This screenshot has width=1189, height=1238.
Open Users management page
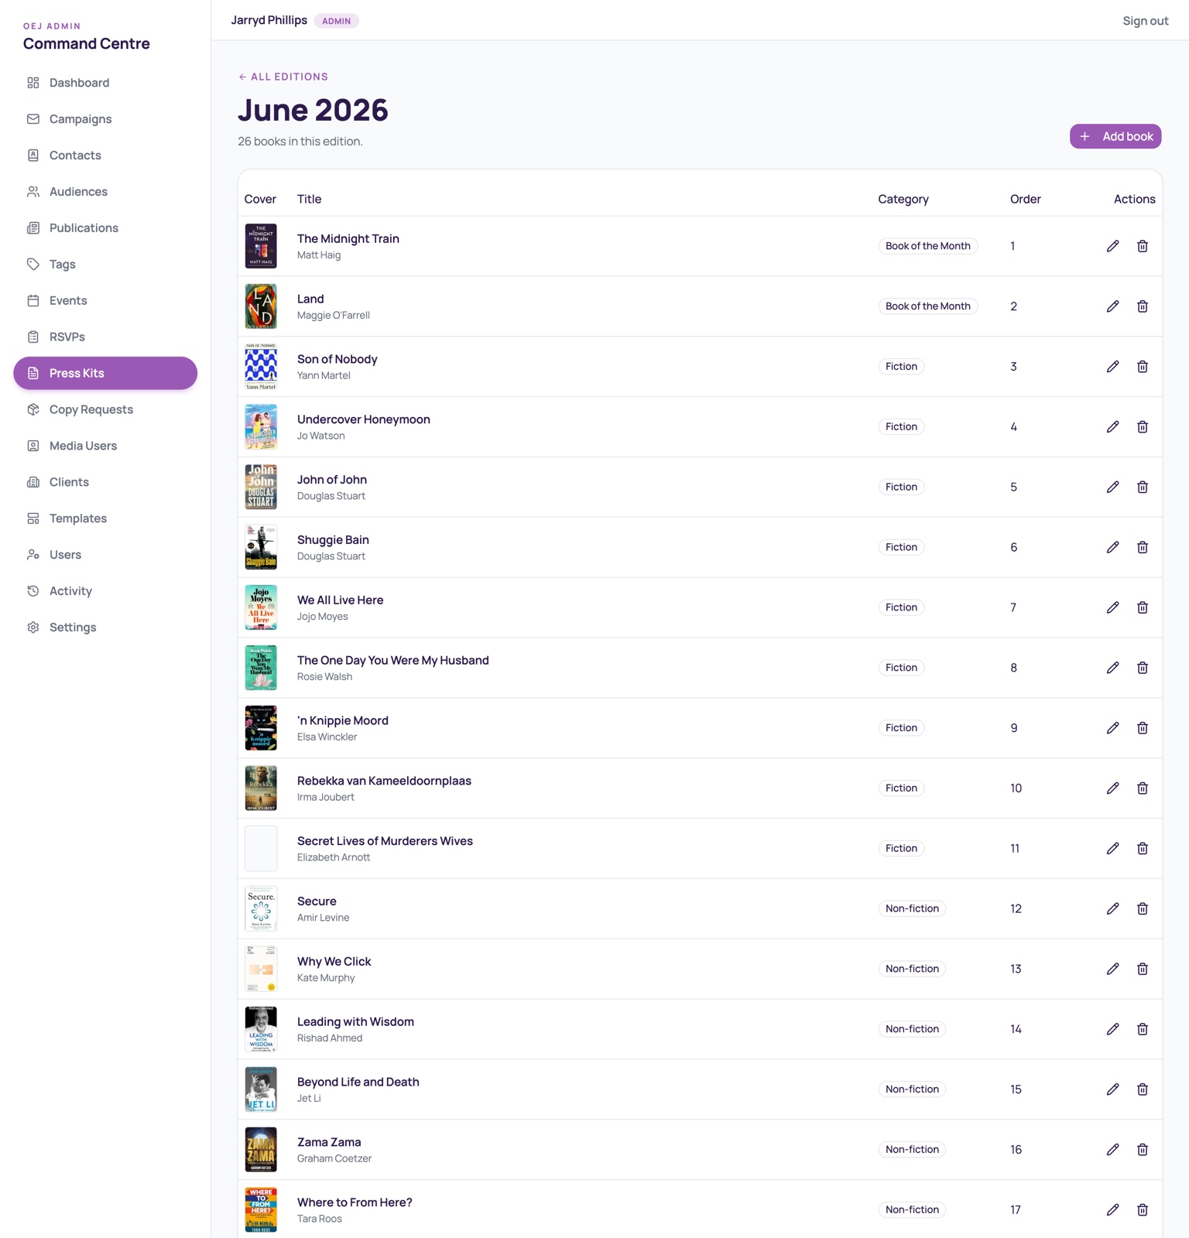coord(105,555)
